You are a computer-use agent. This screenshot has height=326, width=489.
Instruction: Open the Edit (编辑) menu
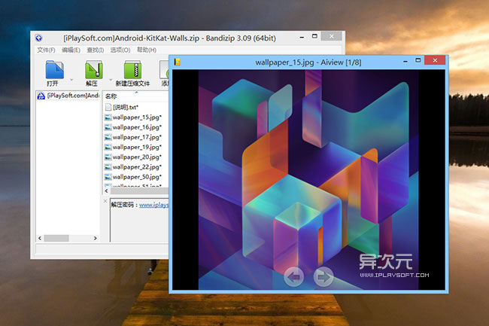(x=71, y=50)
